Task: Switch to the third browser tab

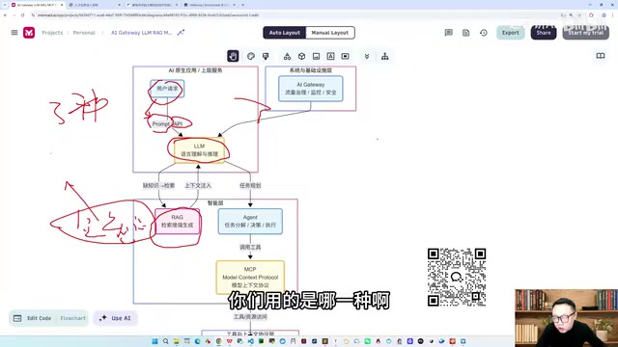Action: (x=152, y=5)
